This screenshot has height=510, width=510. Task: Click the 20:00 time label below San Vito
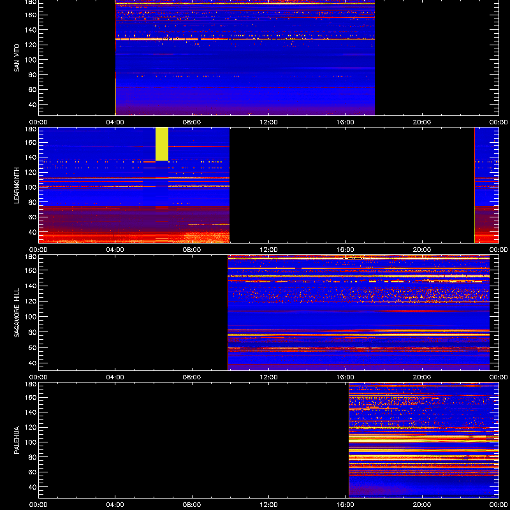(422, 122)
